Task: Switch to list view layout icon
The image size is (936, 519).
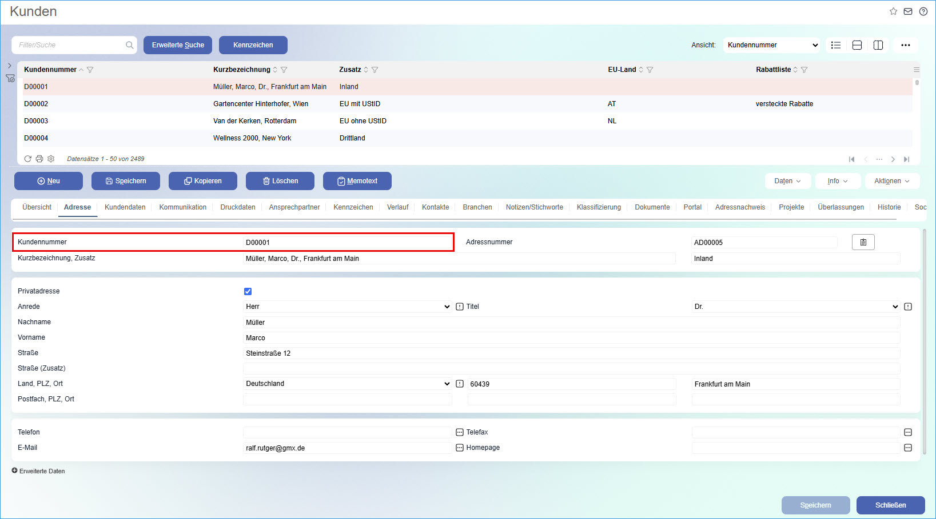Action: (835, 45)
